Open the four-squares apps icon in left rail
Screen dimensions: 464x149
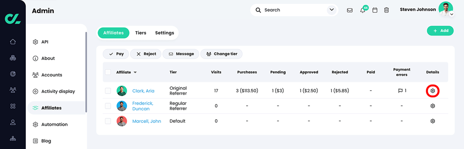(13, 106)
